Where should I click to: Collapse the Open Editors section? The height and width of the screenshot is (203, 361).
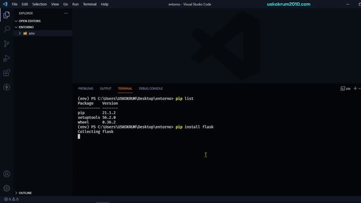click(x=29, y=21)
